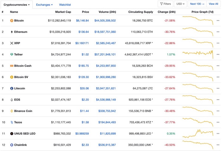Go to the Next 100 page
The image size is (222, 151).
tap(197, 4)
